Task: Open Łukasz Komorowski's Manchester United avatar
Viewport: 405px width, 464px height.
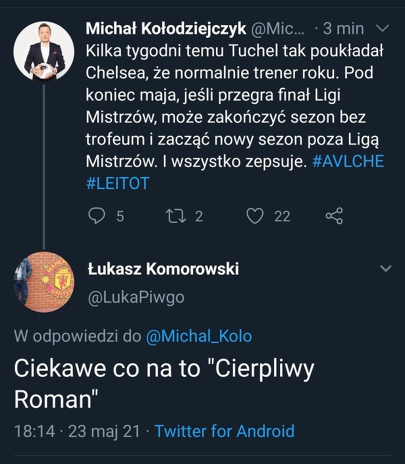Action: (44, 282)
